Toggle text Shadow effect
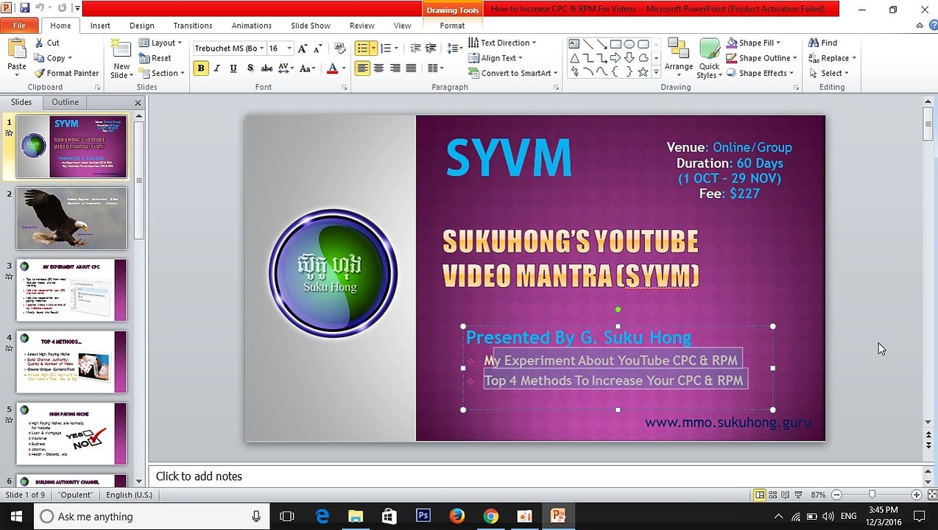 250,68
